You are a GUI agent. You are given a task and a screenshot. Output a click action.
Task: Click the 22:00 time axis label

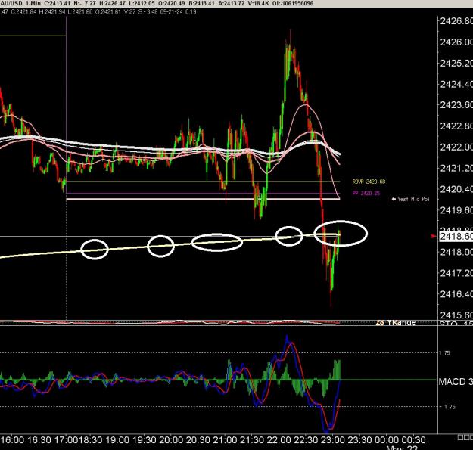tap(279, 440)
